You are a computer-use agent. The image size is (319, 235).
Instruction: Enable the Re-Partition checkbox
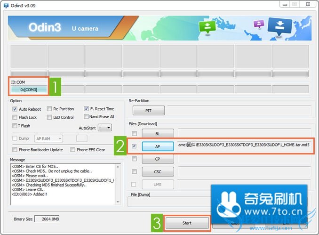coord(49,109)
